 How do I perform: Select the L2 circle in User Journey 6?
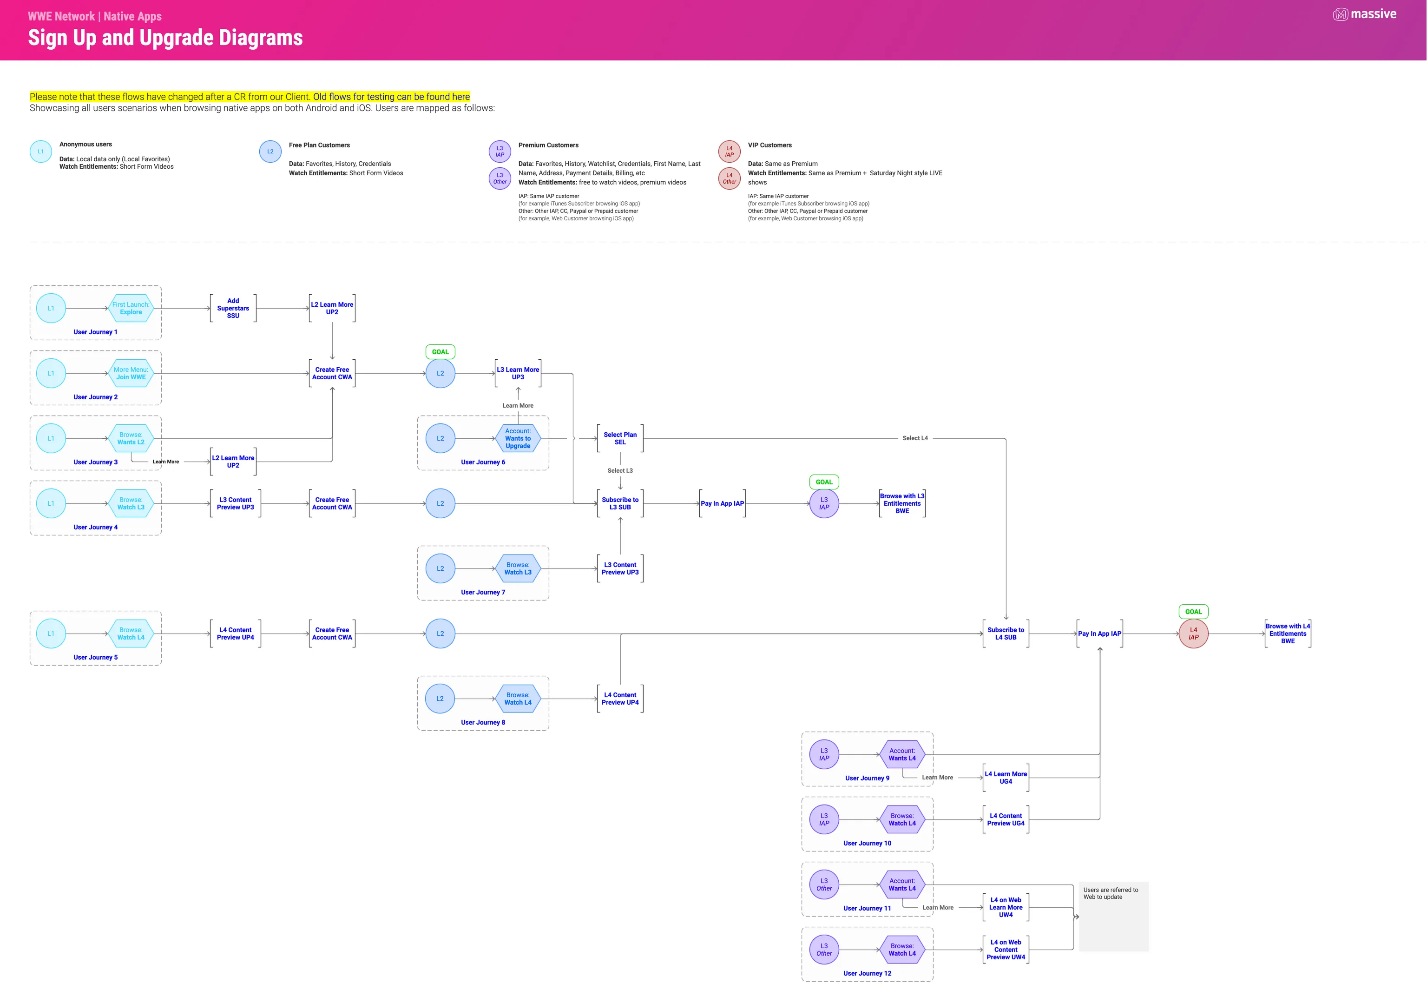click(441, 439)
